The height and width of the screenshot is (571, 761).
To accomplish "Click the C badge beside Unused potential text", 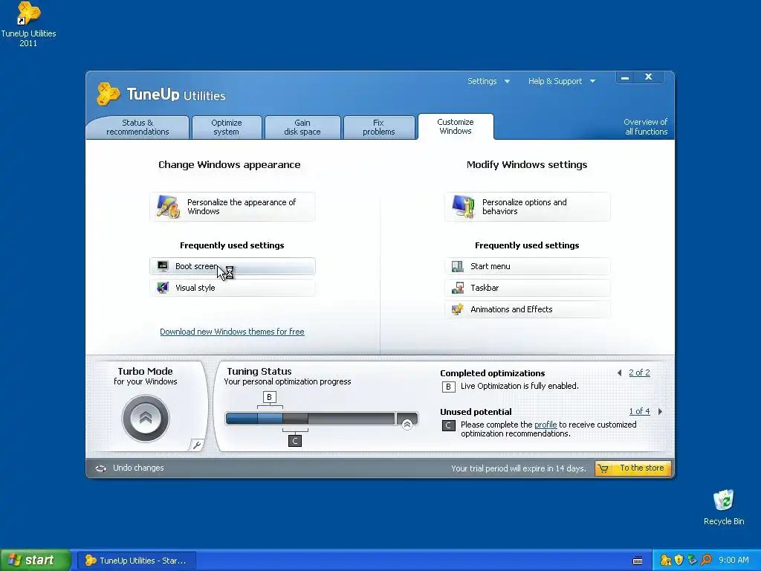I will (448, 425).
